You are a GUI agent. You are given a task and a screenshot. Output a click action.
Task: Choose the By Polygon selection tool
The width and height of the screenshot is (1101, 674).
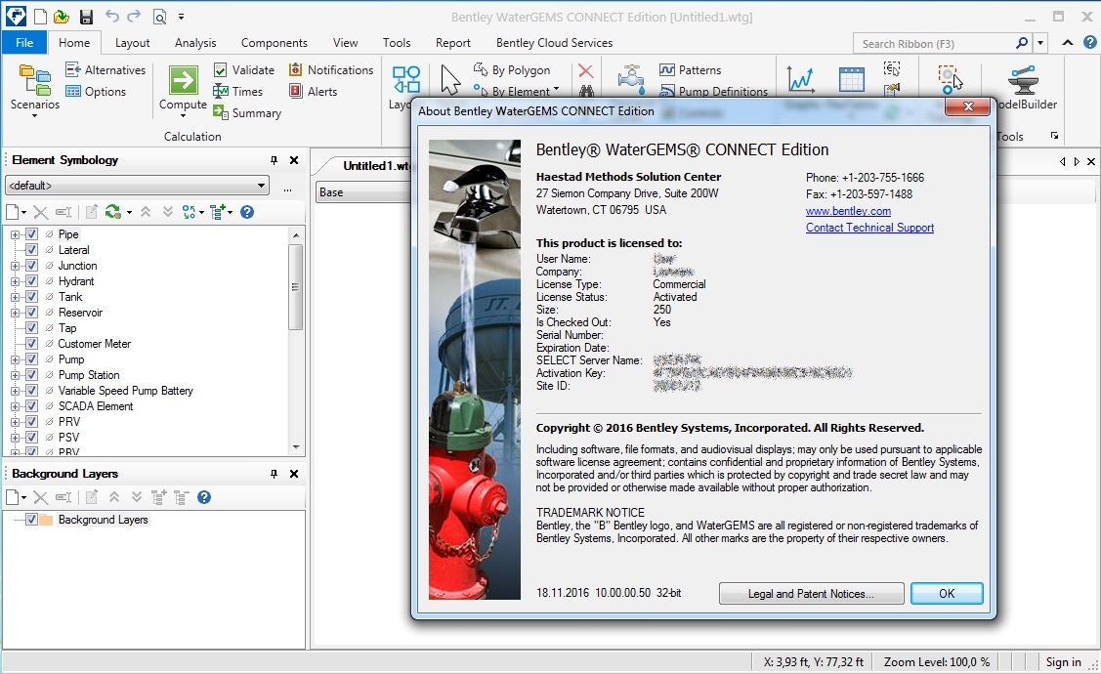(512, 69)
